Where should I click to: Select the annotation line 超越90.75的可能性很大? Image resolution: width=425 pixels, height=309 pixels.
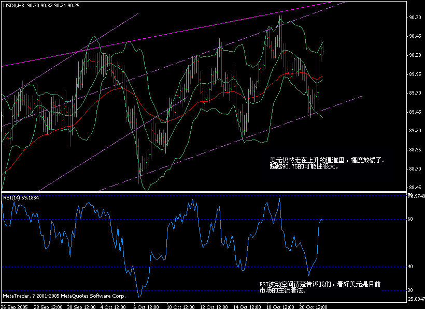tap(304, 166)
